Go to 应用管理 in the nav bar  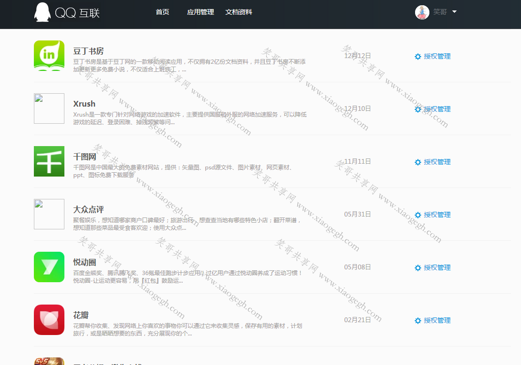click(200, 12)
